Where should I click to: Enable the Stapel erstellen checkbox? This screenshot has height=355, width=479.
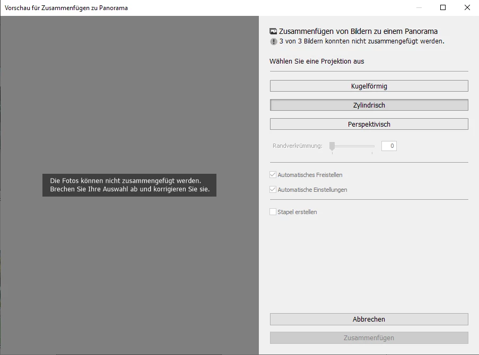(273, 212)
